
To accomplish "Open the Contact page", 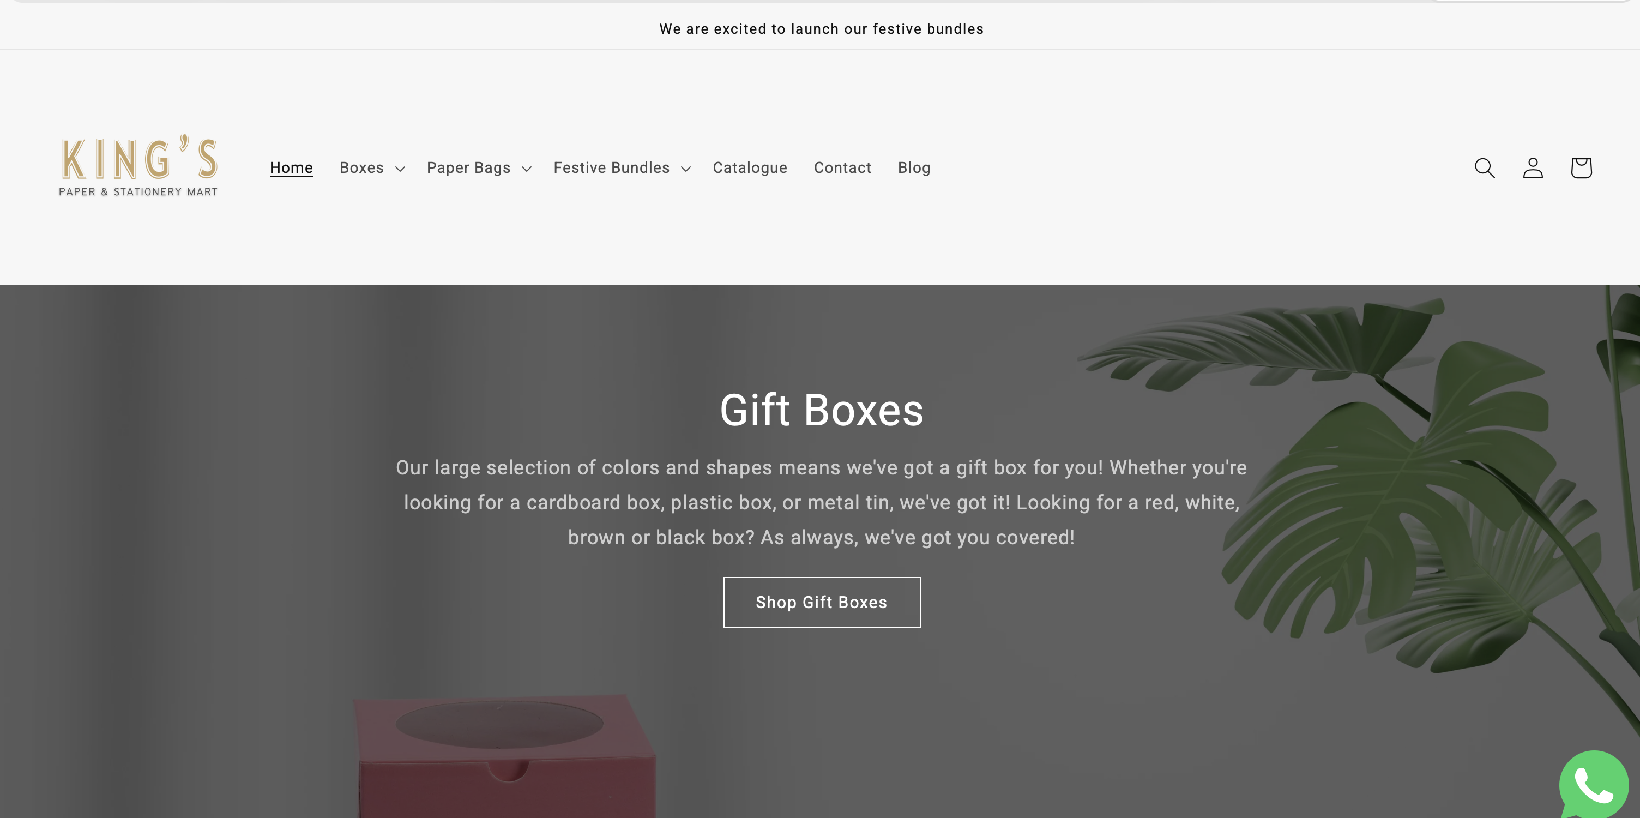I will click(x=842, y=168).
